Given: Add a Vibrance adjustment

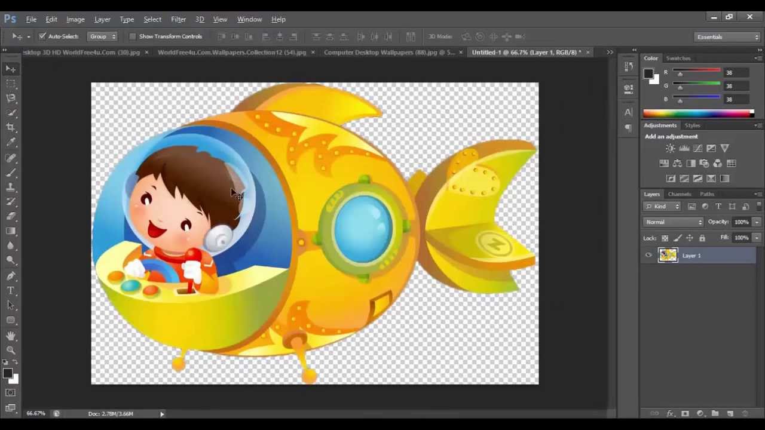Looking at the screenshot, I should coord(724,148).
